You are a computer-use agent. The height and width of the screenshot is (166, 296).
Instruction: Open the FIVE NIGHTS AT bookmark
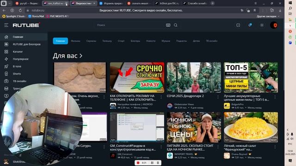[x=57, y=17]
